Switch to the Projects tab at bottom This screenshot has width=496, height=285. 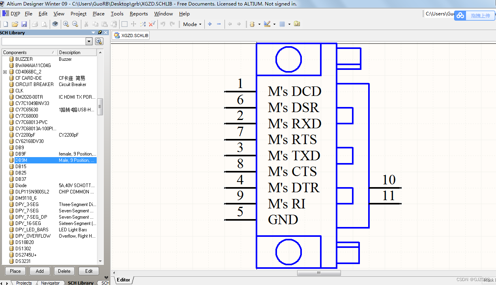[24, 283]
